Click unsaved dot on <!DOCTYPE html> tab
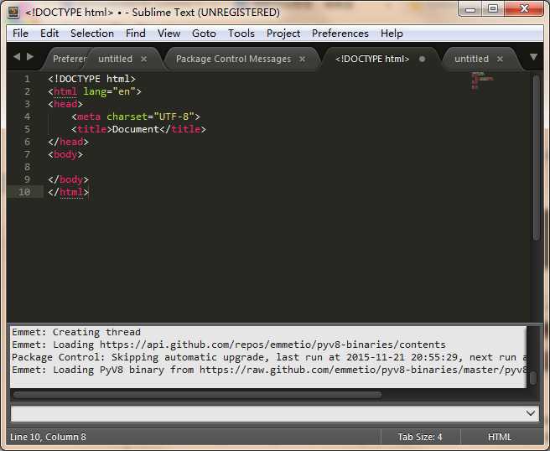 click(423, 59)
